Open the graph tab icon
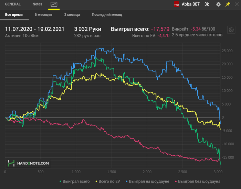 coord(54,4)
